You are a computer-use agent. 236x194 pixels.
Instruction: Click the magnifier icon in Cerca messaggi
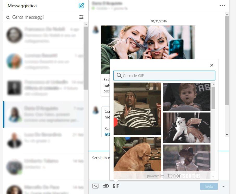(x=8, y=17)
